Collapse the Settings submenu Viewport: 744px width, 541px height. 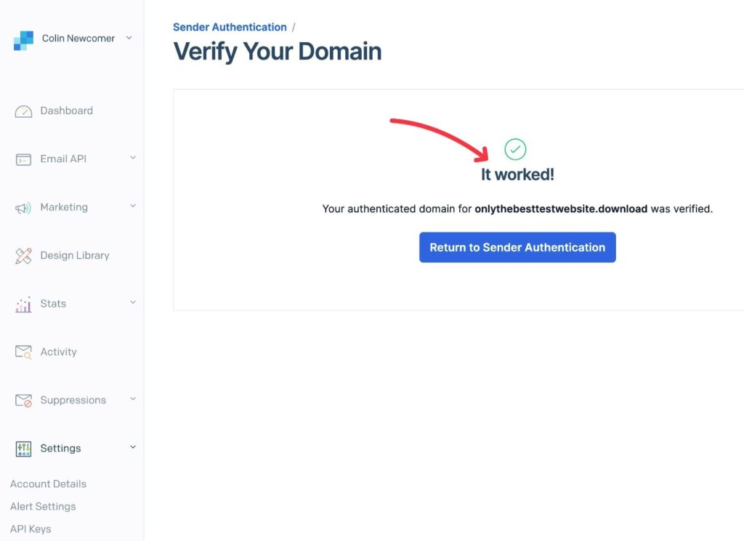[132, 447]
